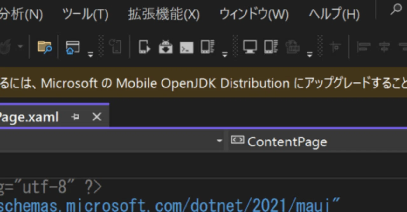Screen dimensions: 407x212
Task: Expand the Hot Reload dropdown arrow
Action: coord(20,47)
